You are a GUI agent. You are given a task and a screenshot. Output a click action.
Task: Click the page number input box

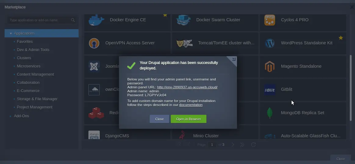(212, 145)
